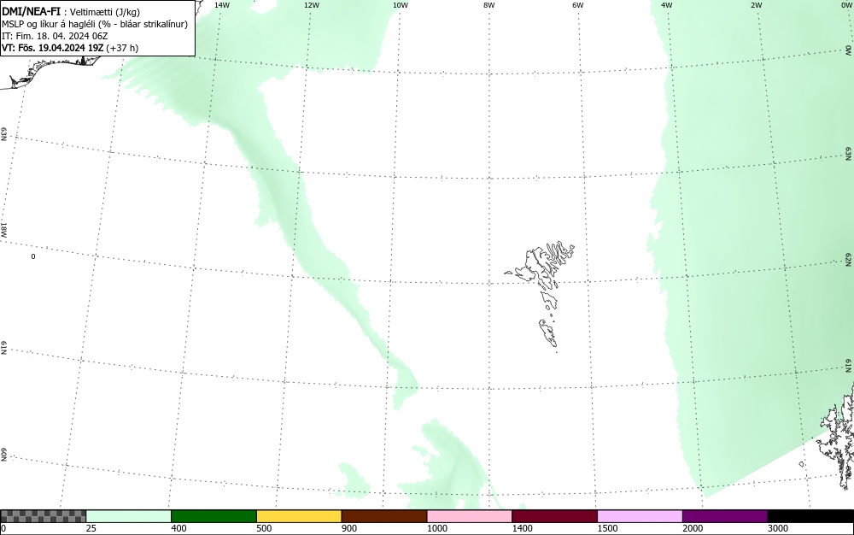The image size is (854, 535).
Task: Click the maroon 1400–1500 legend swatch
Action: coord(554,516)
